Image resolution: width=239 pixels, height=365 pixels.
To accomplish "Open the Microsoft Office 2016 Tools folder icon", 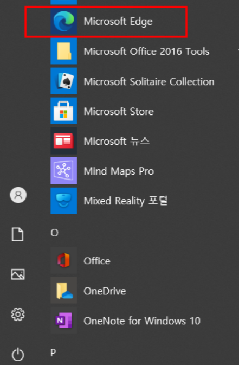I will tap(64, 51).
